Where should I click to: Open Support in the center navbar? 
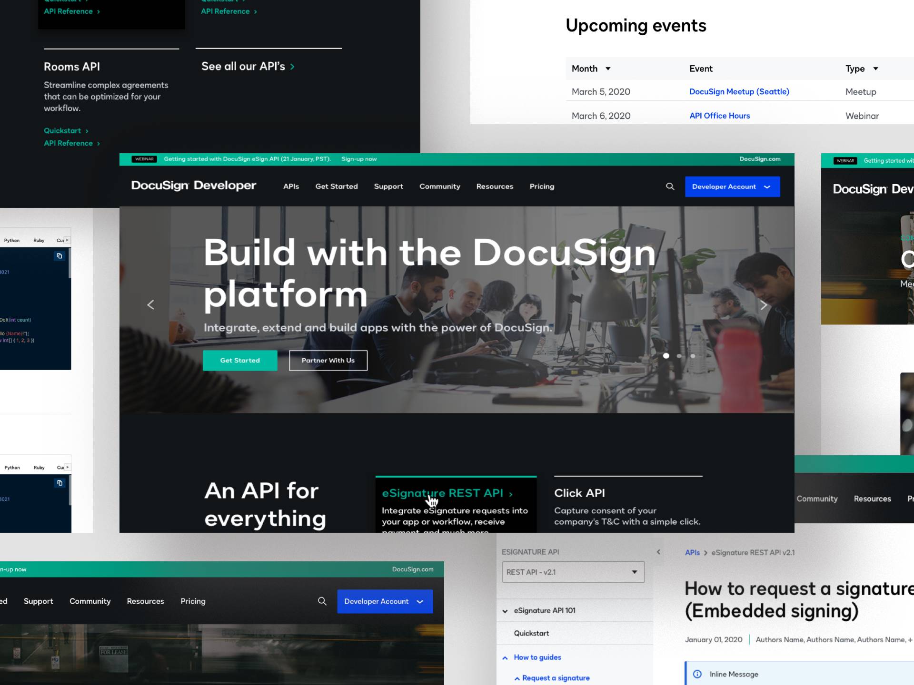pos(388,186)
